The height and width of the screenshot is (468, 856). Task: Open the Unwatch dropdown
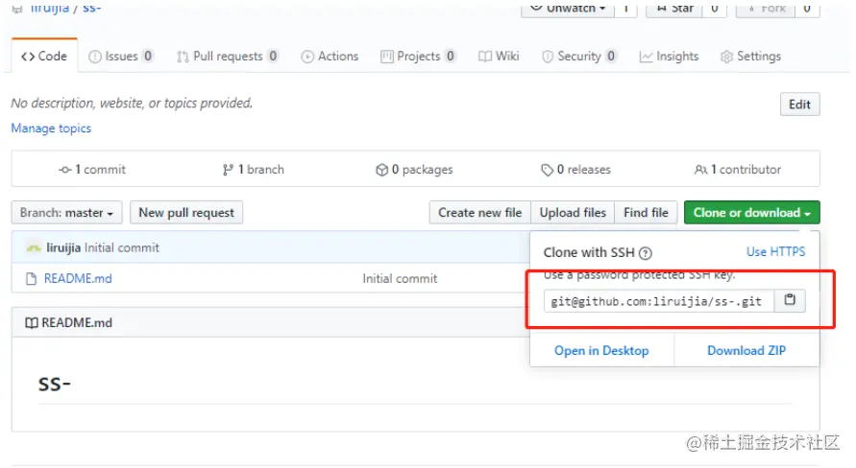[x=567, y=9]
